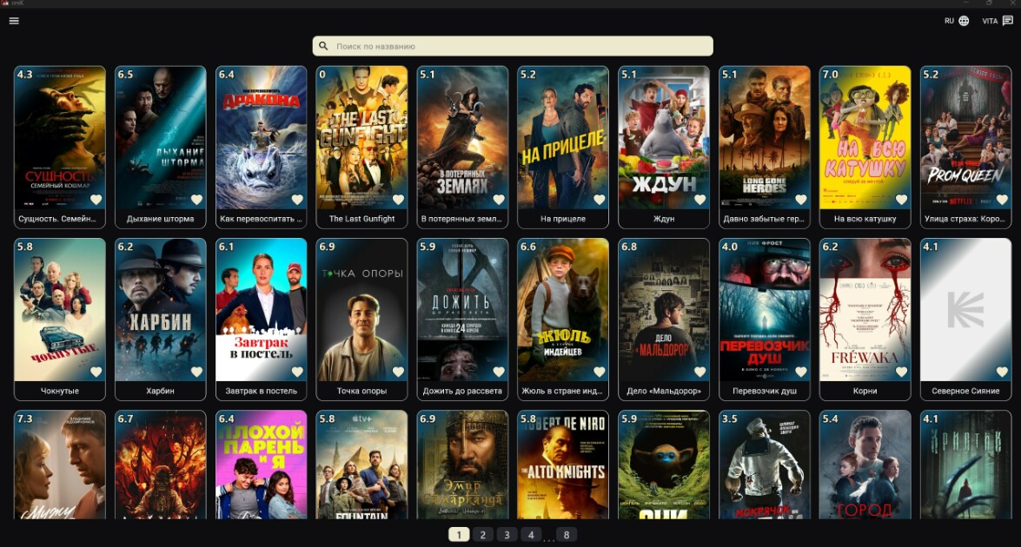Viewport: 1021px width, 547px height.
Task: Jump to page 4
Action: (x=531, y=535)
